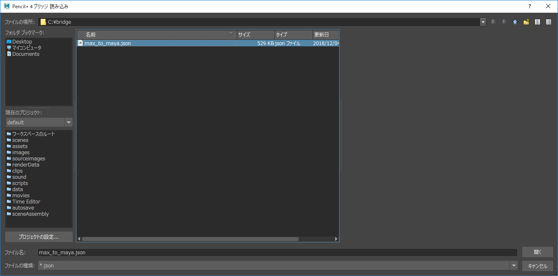
Task: Open the プロジェクトの設定 button
Action: coord(39,237)
